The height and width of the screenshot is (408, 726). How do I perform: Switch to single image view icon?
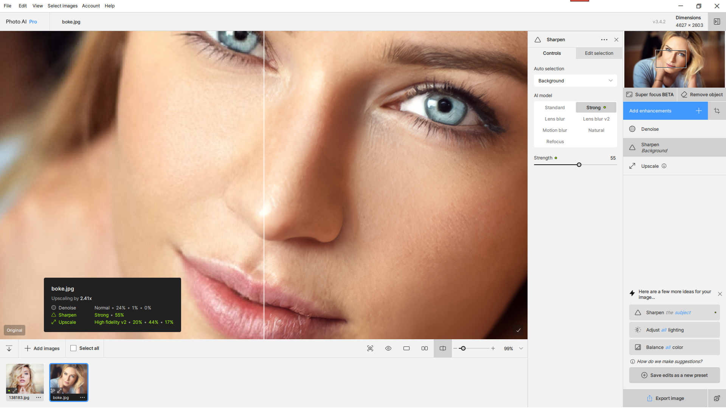click(406, 348)
